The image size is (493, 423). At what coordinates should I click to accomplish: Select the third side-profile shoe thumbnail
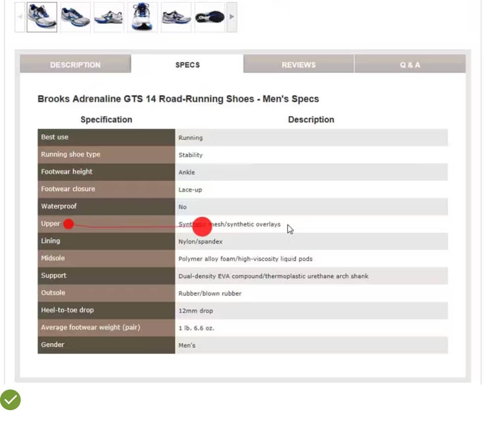pyautogui.click(x=108, y=17)
